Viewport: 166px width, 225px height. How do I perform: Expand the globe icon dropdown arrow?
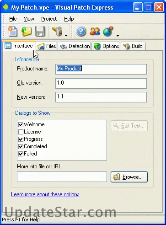118,36
